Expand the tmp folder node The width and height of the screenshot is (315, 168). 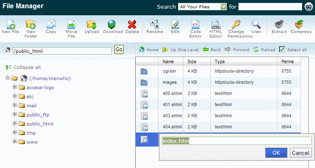pos(14,132)
